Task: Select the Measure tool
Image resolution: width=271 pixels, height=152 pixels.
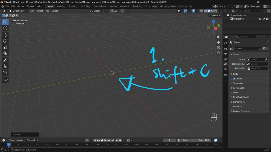Action: [x=5, y=66]
